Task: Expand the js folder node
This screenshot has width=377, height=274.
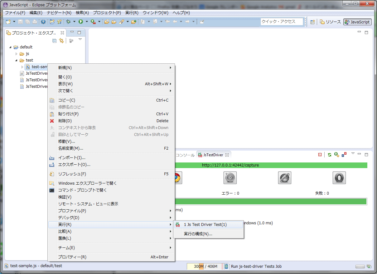Action: (17, 54)
